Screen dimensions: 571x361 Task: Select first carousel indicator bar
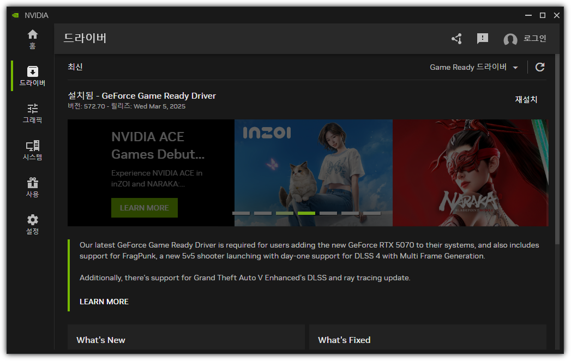point(241,213)
